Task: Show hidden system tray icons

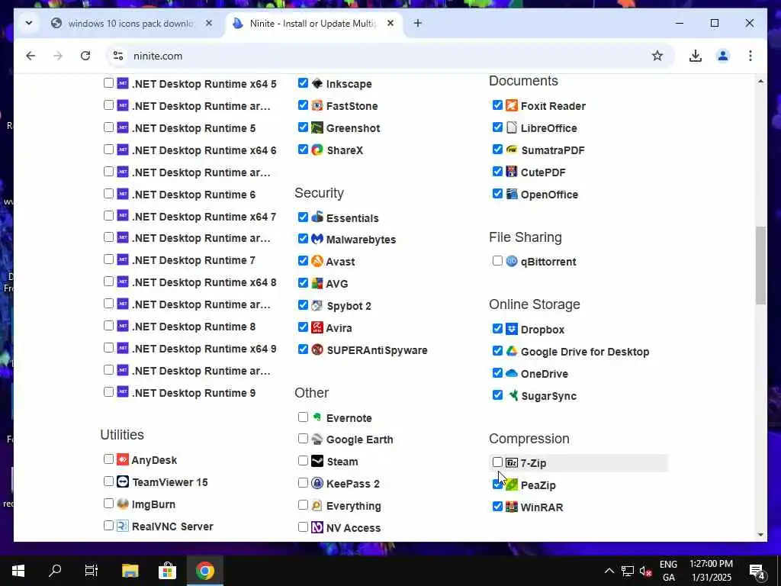Action: 609,571
